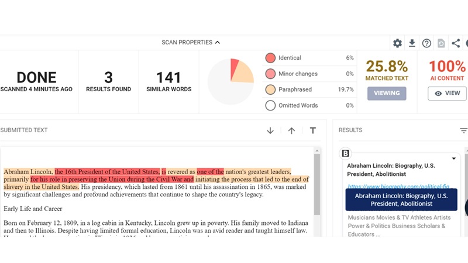Toggle the Omitted Words circle

pos(270,106)
